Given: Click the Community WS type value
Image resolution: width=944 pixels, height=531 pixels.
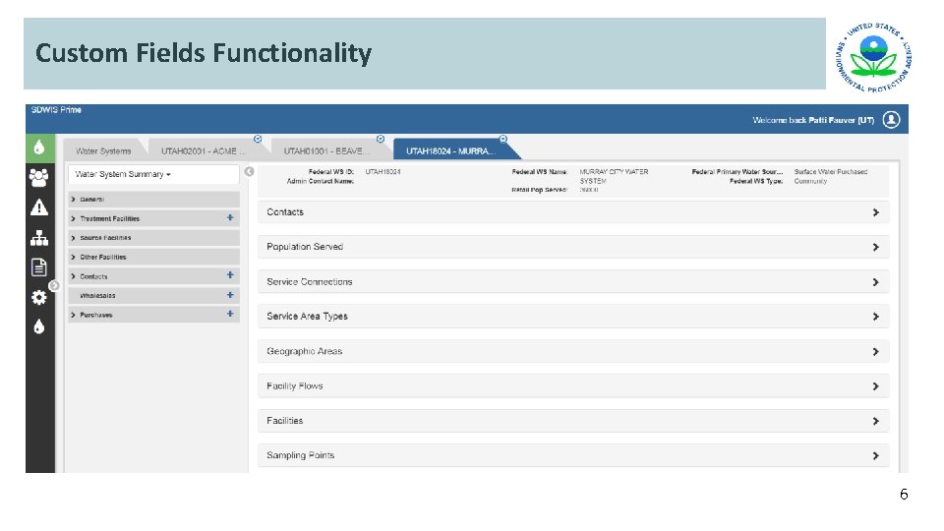Looking at the screenshot, I should 810,181.
